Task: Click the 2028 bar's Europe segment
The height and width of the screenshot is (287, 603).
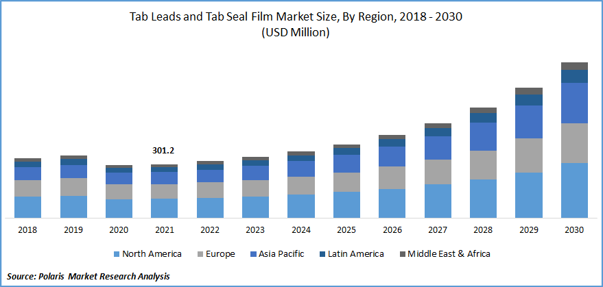Action: click(x=484, y=165)
